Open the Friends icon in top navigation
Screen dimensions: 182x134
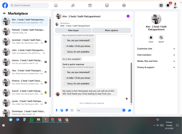pyautogui.click(x=73, y=5)
